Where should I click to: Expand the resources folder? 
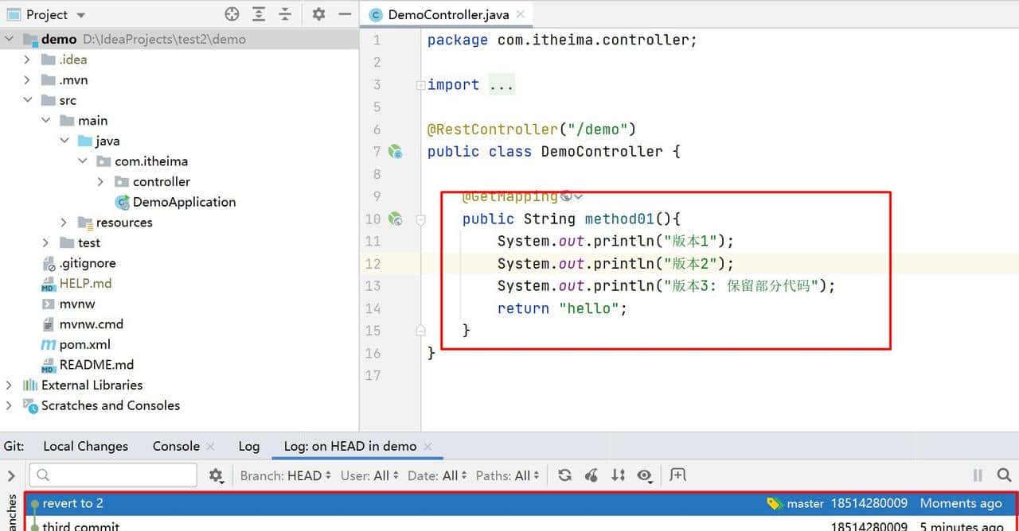pyautogui.click(x=64, y=223)
